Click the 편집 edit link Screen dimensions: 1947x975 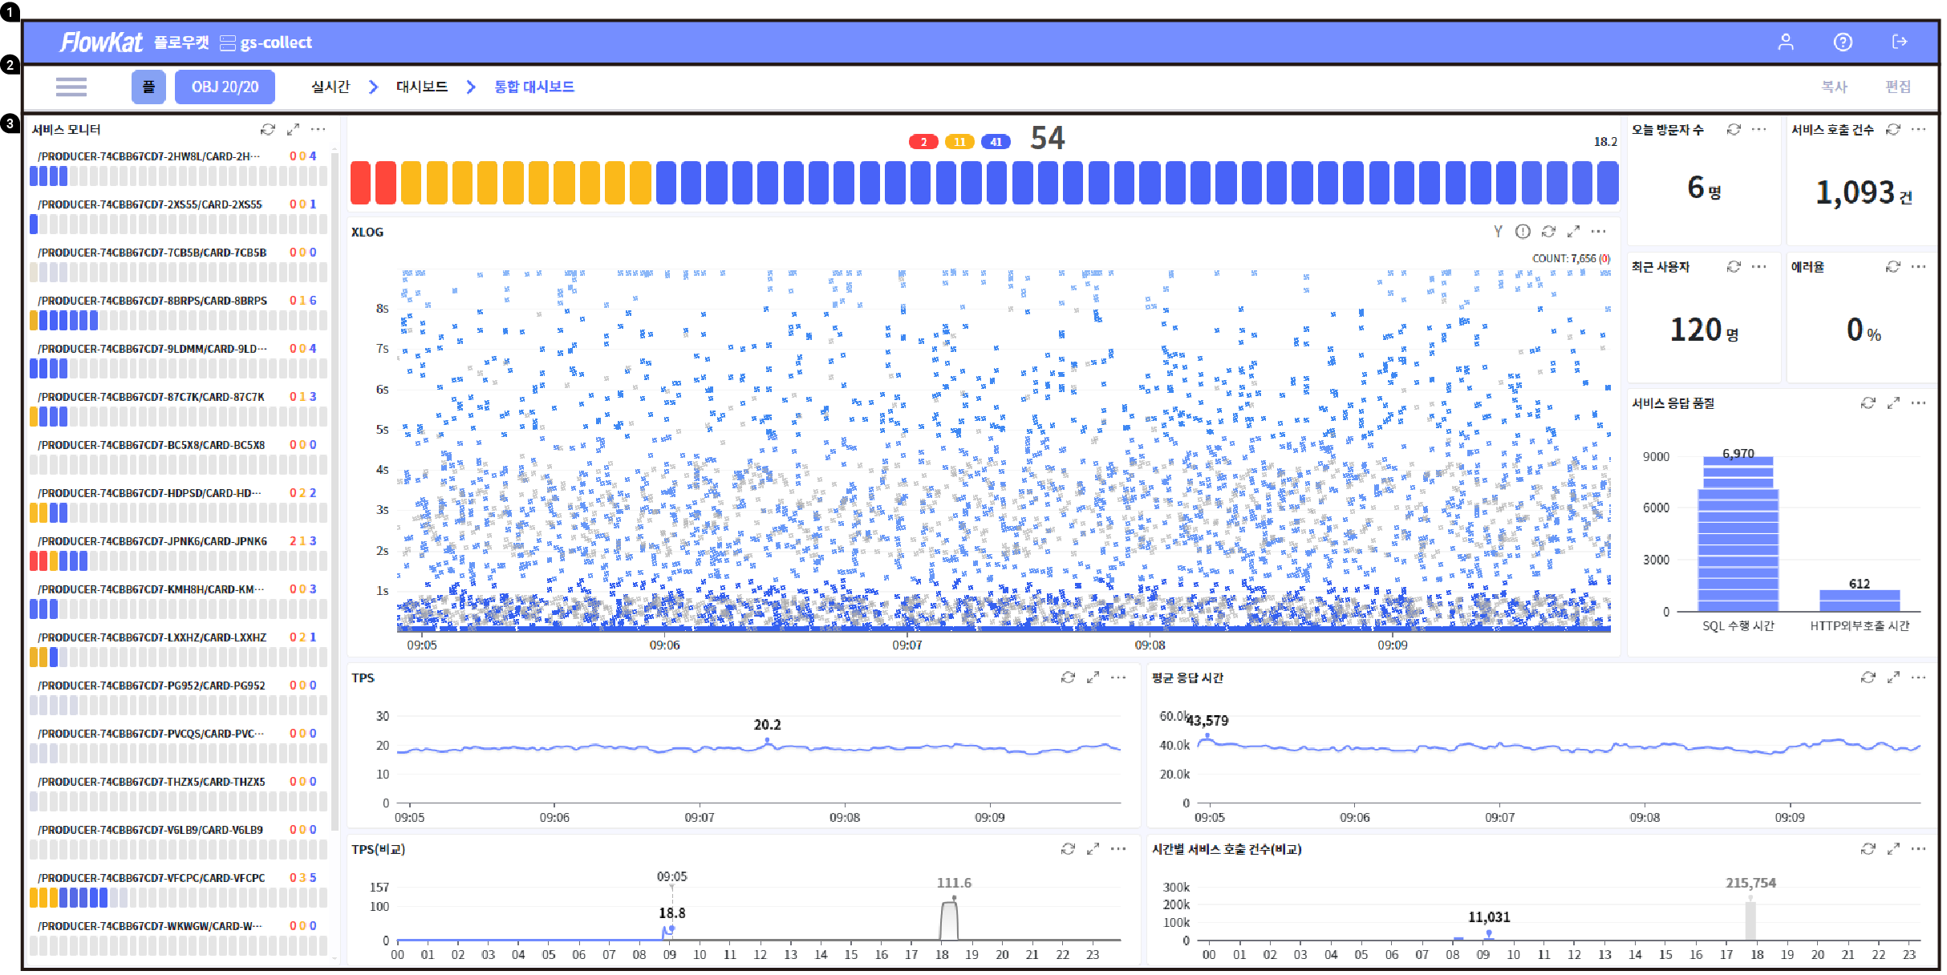pos(1897,87)
